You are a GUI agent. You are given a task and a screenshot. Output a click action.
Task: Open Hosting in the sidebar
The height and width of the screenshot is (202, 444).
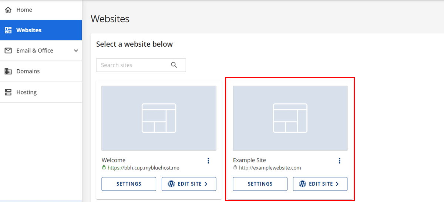[41, 92]
